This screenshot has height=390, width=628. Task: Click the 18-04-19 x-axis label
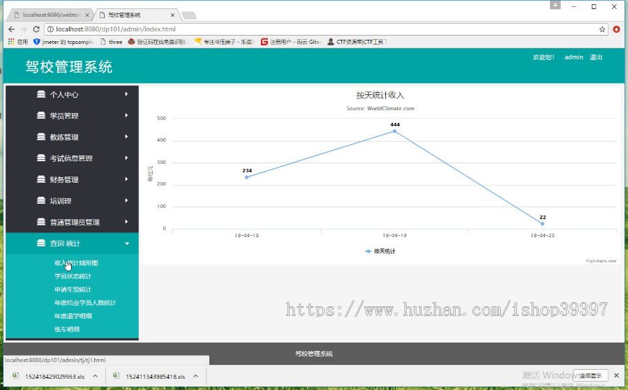394,236
